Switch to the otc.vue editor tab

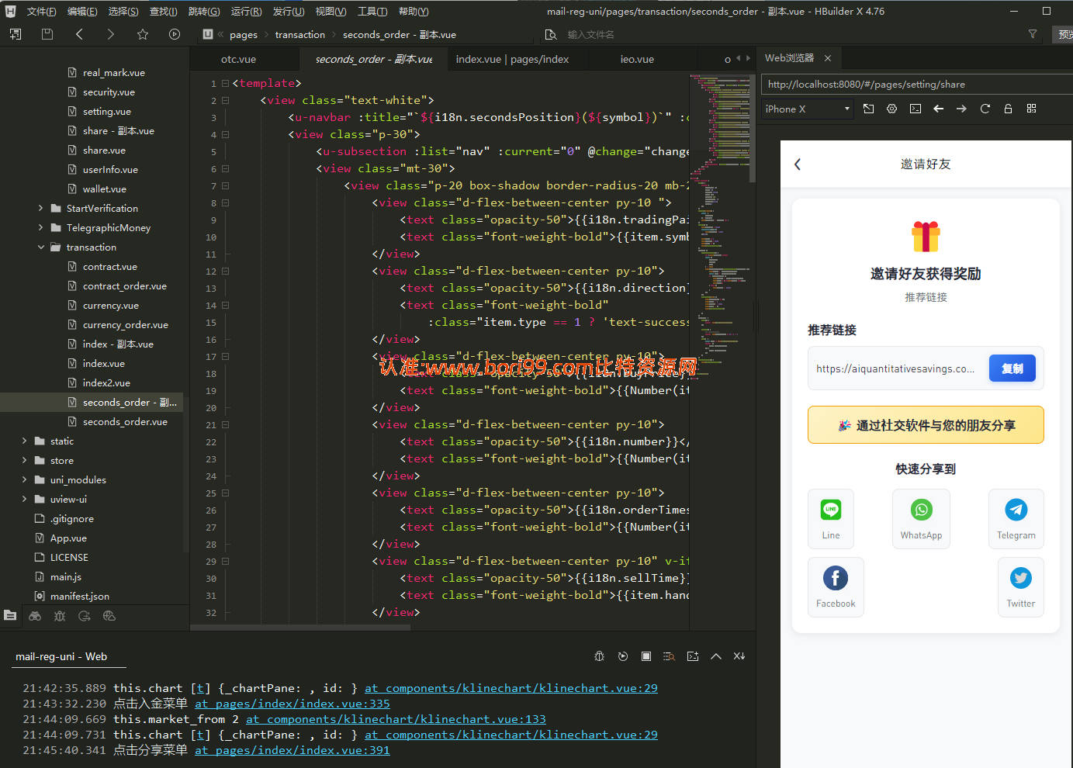coord(239,59)
